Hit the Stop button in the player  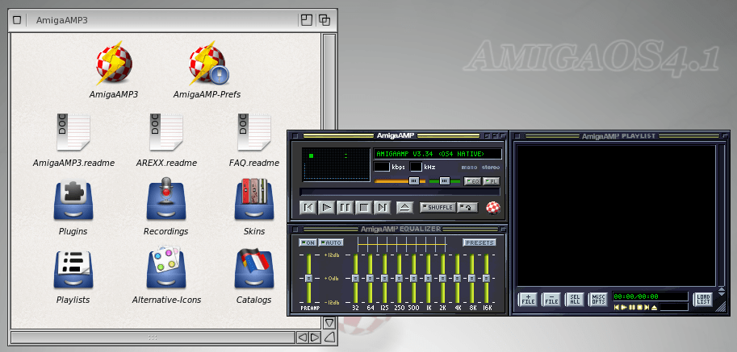(363, 208)
